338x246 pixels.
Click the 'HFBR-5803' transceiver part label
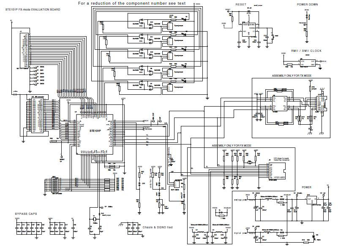click(x=279, y=177)
